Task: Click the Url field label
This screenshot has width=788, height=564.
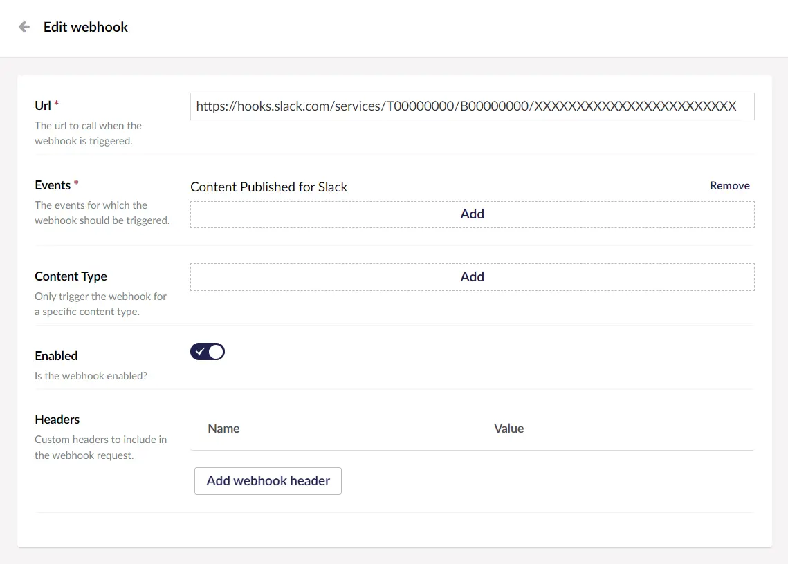Action: point(43,105)
